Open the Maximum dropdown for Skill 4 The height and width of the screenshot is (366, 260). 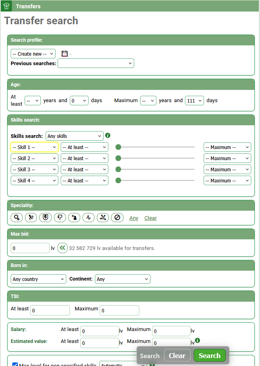tap(227, 180)
